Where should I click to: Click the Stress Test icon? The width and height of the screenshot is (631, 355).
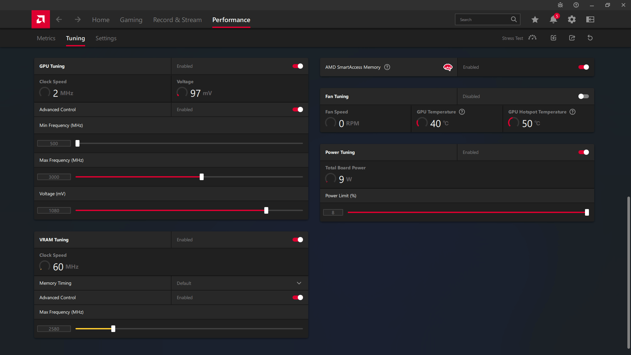pos(533,38)
